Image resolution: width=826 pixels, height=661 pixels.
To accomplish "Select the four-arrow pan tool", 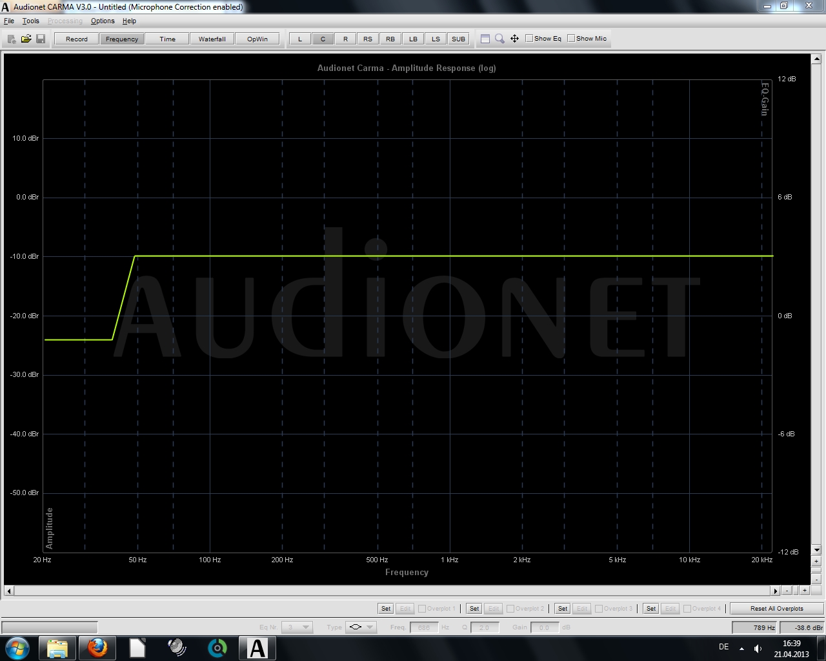I will click(x=514, y=39).
